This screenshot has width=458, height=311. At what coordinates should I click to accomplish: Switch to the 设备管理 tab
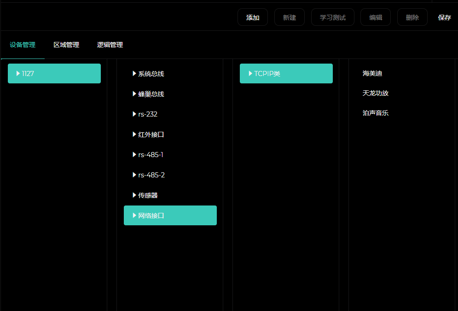(23, 45)
